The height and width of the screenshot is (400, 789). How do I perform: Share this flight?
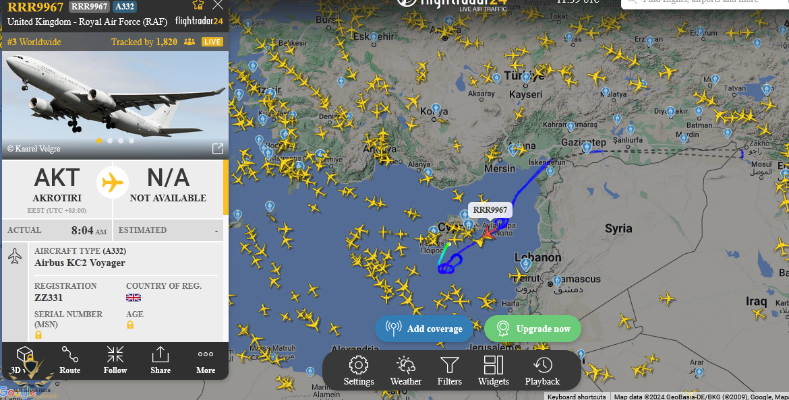click(x=160, y=360)
